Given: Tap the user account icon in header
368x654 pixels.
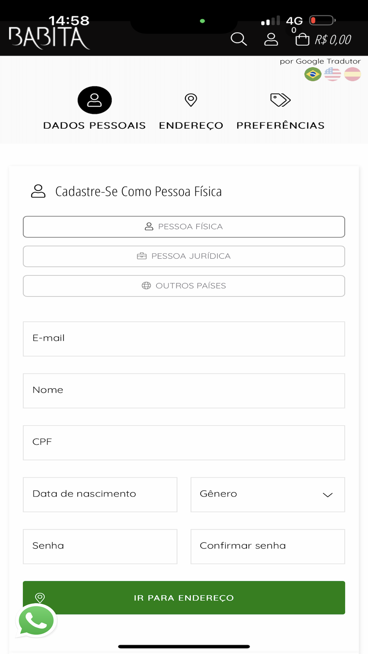Looking at the screenshot, I should (x=271, y=39).
